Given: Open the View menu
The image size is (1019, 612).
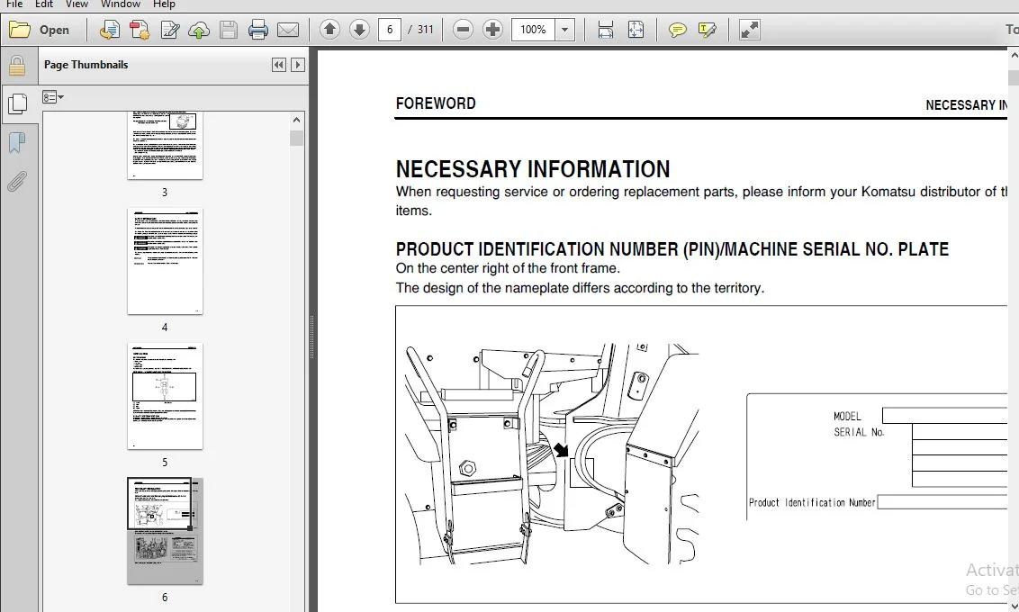Looking at the screenshot, I should coord(77,4).
